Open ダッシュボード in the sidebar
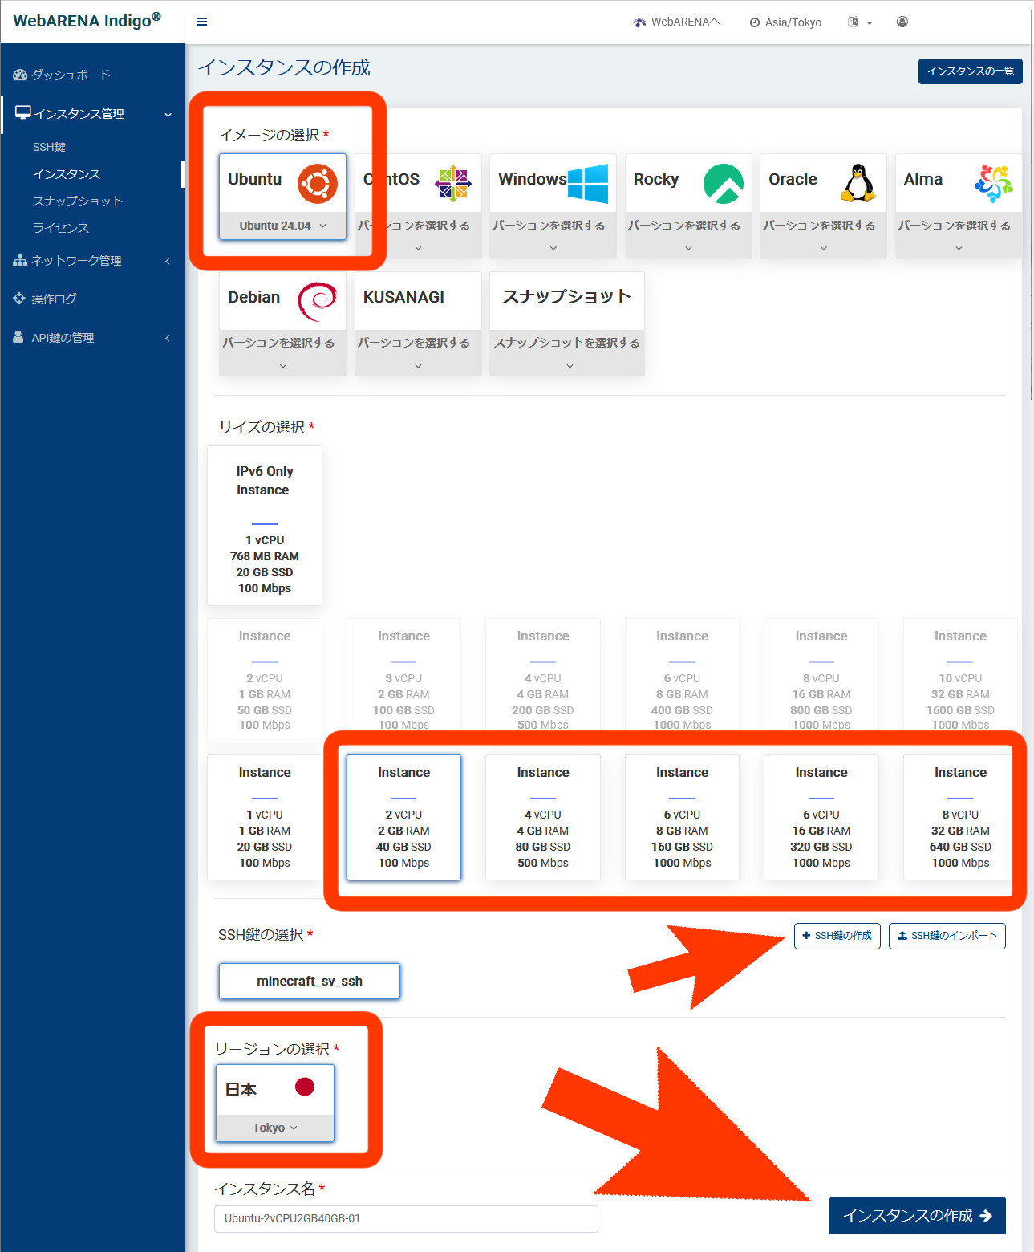The height and width of the screenshot is (1252, 1034). 63,75
